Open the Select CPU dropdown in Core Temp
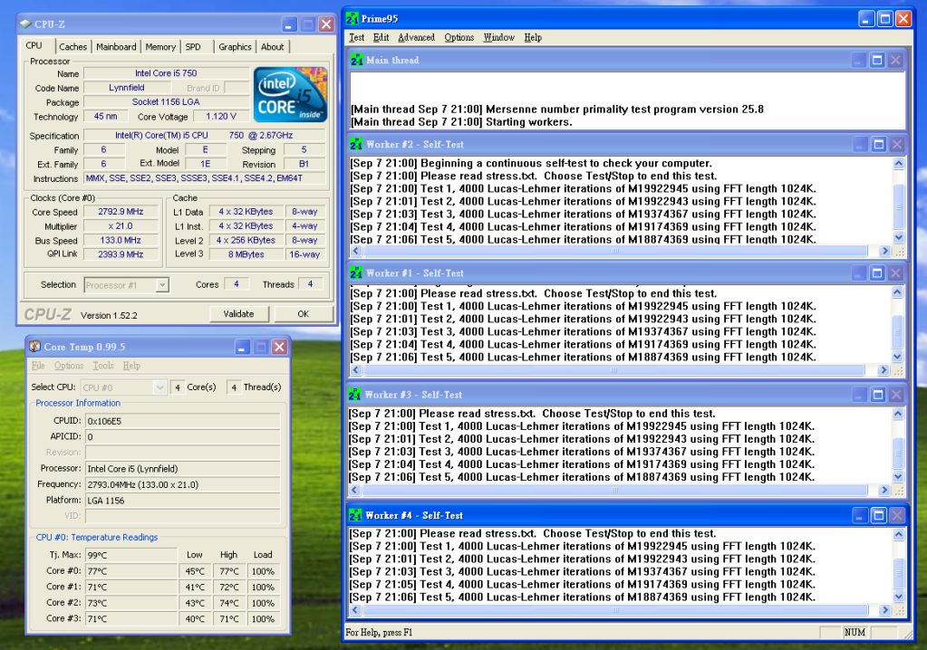Viewport: 927px width, 650px height. pos(159,387)
